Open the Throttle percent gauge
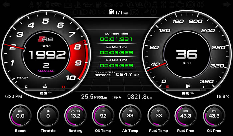Viewport: 233px width, 136px height. (x=48, y=116)
